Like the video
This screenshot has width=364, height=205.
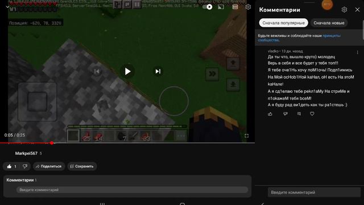tap(11, 166)
